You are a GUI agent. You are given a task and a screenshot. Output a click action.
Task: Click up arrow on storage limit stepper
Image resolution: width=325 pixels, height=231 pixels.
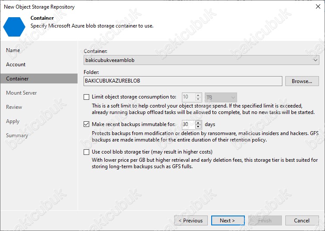point(198,95)
